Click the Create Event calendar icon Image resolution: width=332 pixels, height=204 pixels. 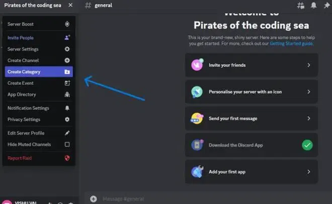(x=67, y=83)
